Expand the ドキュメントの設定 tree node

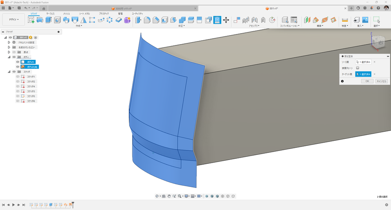point(9,42)
